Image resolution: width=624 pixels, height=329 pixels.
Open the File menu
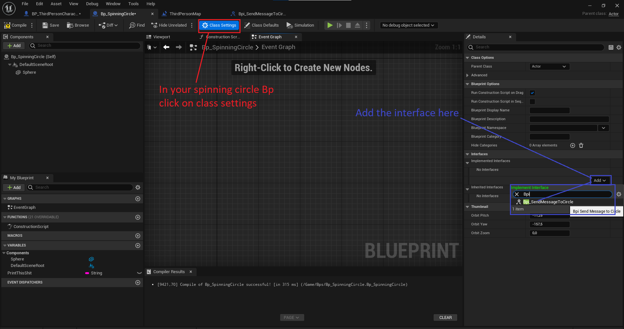(x=25, y=4)
